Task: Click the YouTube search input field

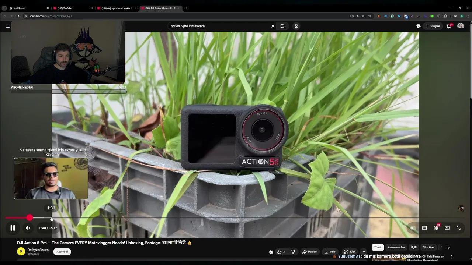Action: (219, 26)
